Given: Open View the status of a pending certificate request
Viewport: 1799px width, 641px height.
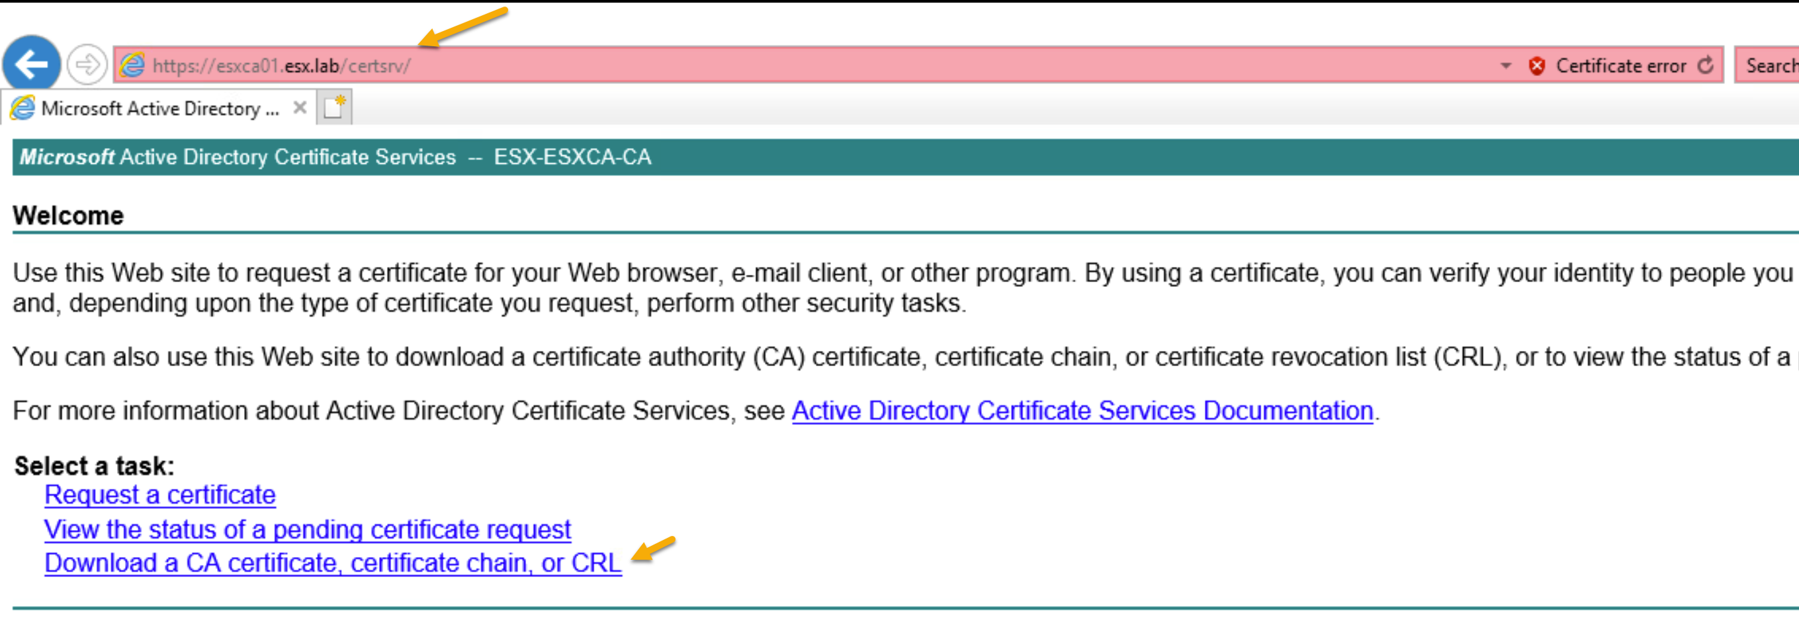Looking at the screenshot, I should (x=307, y=529).
